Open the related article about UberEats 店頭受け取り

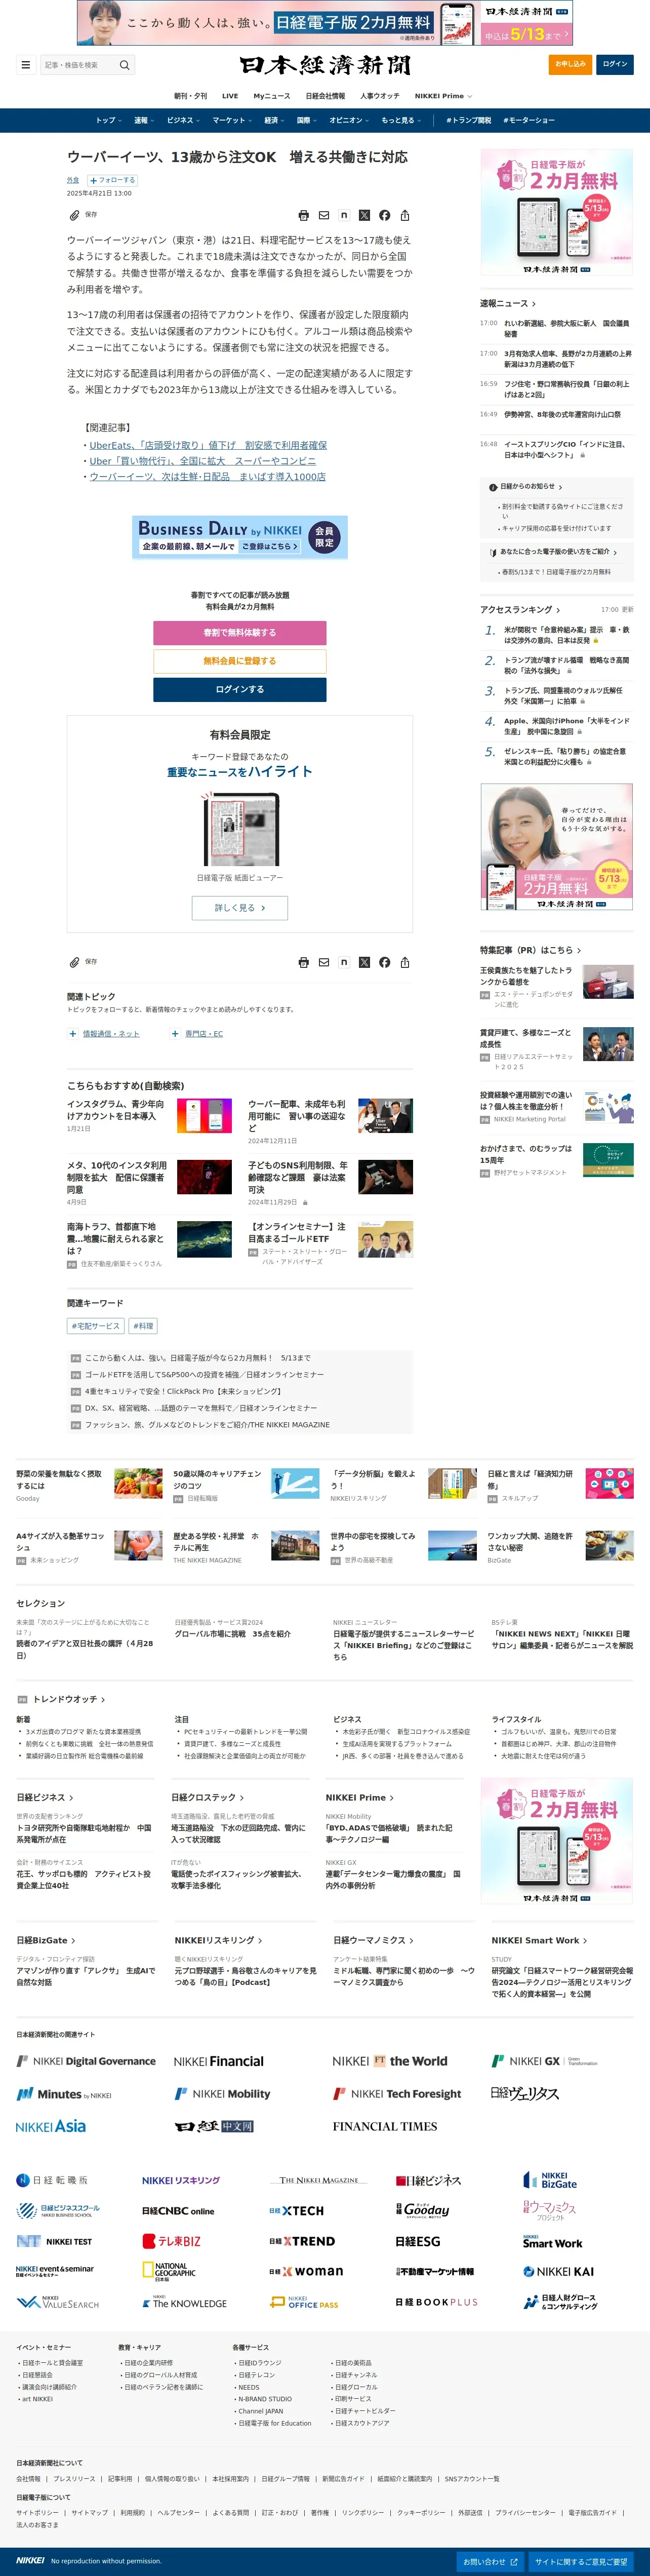(208, 445)
